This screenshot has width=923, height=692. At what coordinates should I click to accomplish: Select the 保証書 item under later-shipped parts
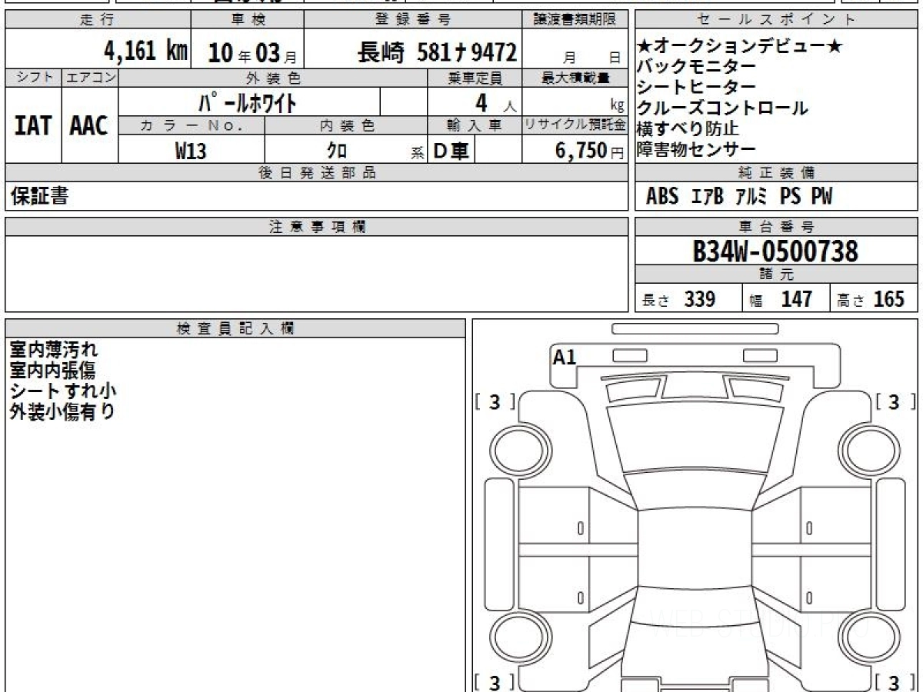[39, 197]
